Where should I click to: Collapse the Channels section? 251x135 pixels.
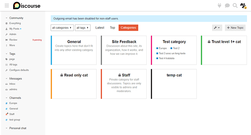(7, 98)
